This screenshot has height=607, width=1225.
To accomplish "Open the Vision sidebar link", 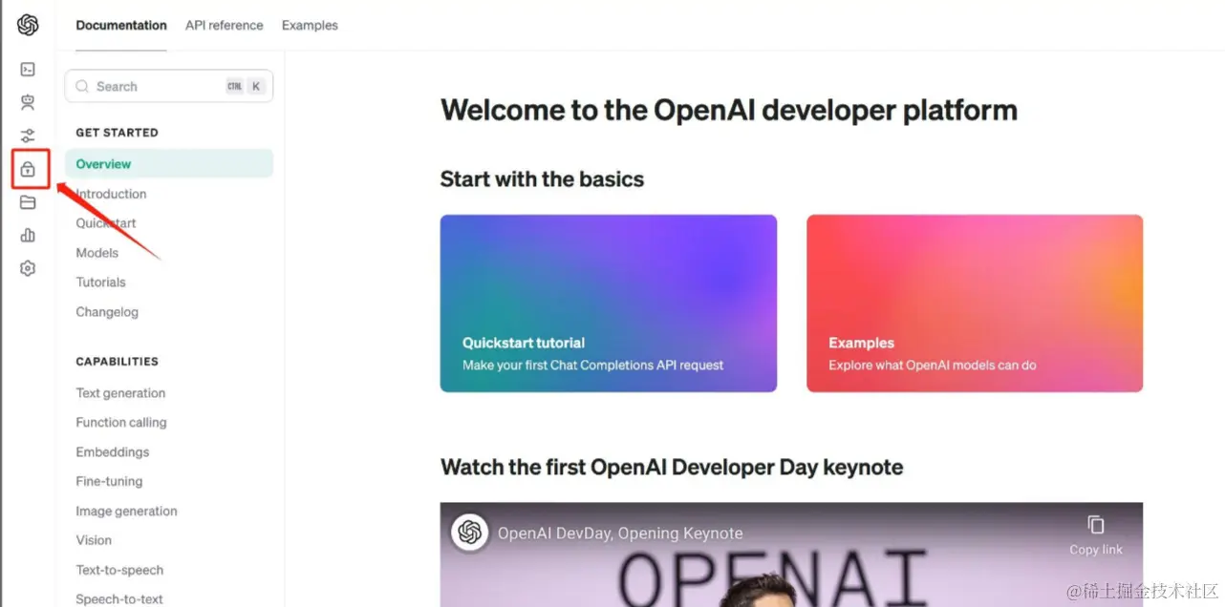I will (94, 540).
